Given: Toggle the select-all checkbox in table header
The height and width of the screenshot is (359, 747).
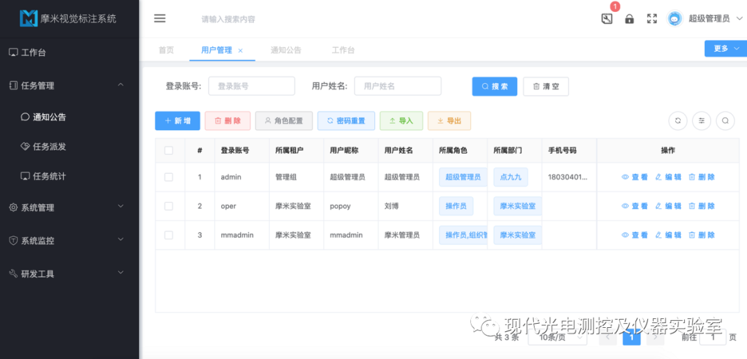Looking at the screenshot, I should [x=169, y=150].
